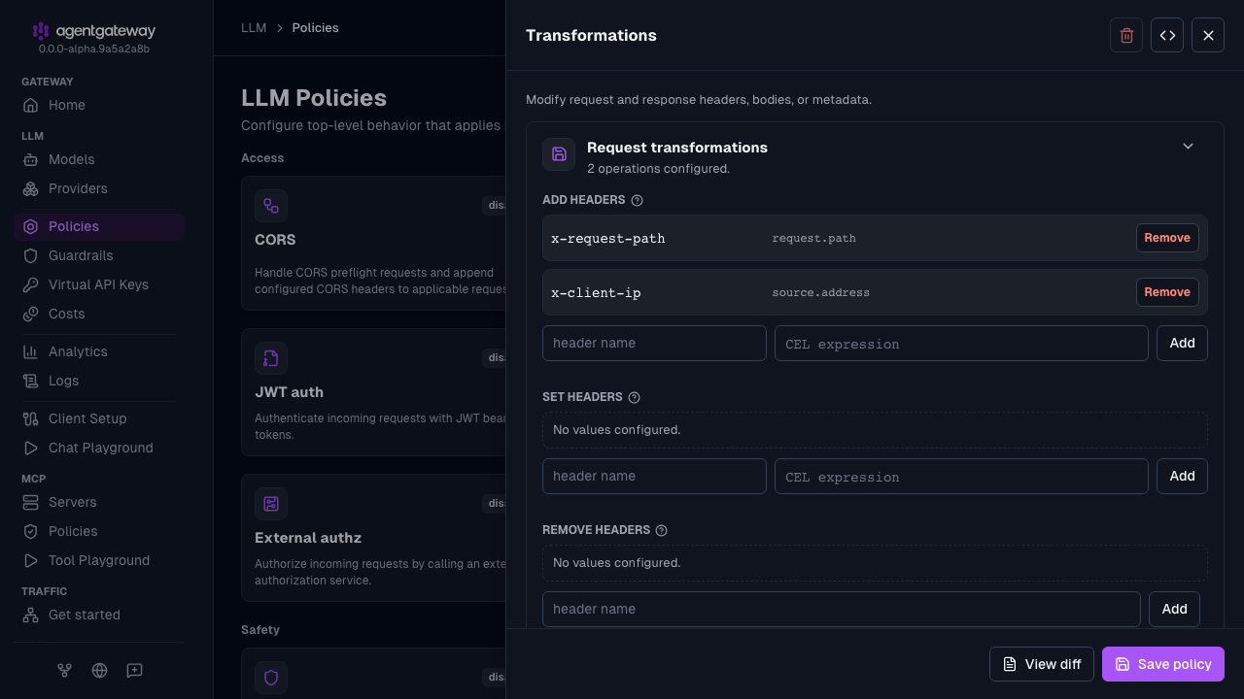Image resolution: width=1244 pixels, height=699 pixels.
Task: Focus the Add Headers CEL expression field
Action: [x=961, y=343]
